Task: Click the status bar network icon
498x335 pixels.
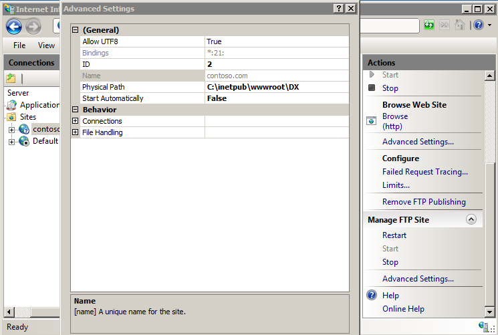Action: (x=484, y=326)
